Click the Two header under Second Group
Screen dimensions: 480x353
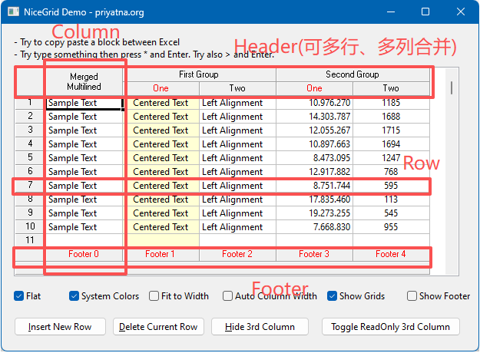pyautogui.click(x=391, y=88)
